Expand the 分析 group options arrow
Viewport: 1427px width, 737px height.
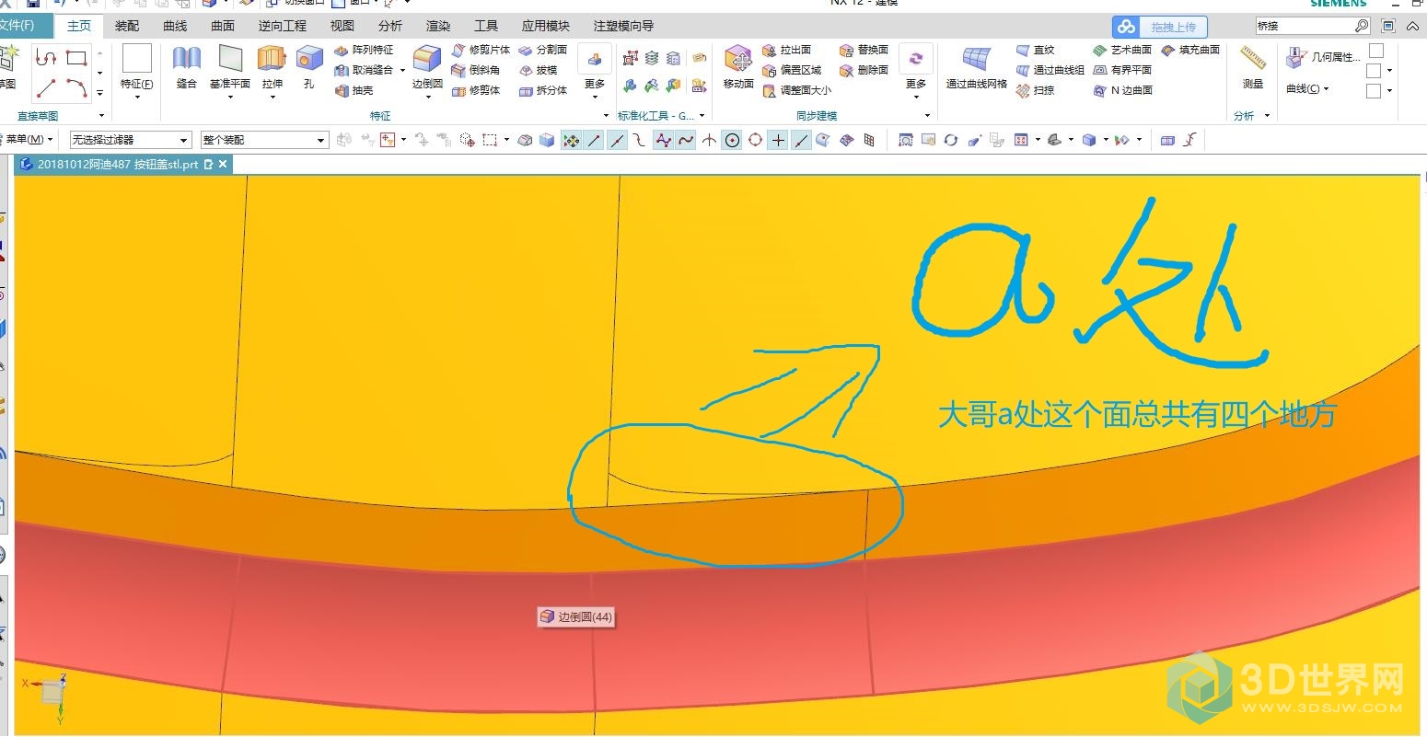point(1267,116)
